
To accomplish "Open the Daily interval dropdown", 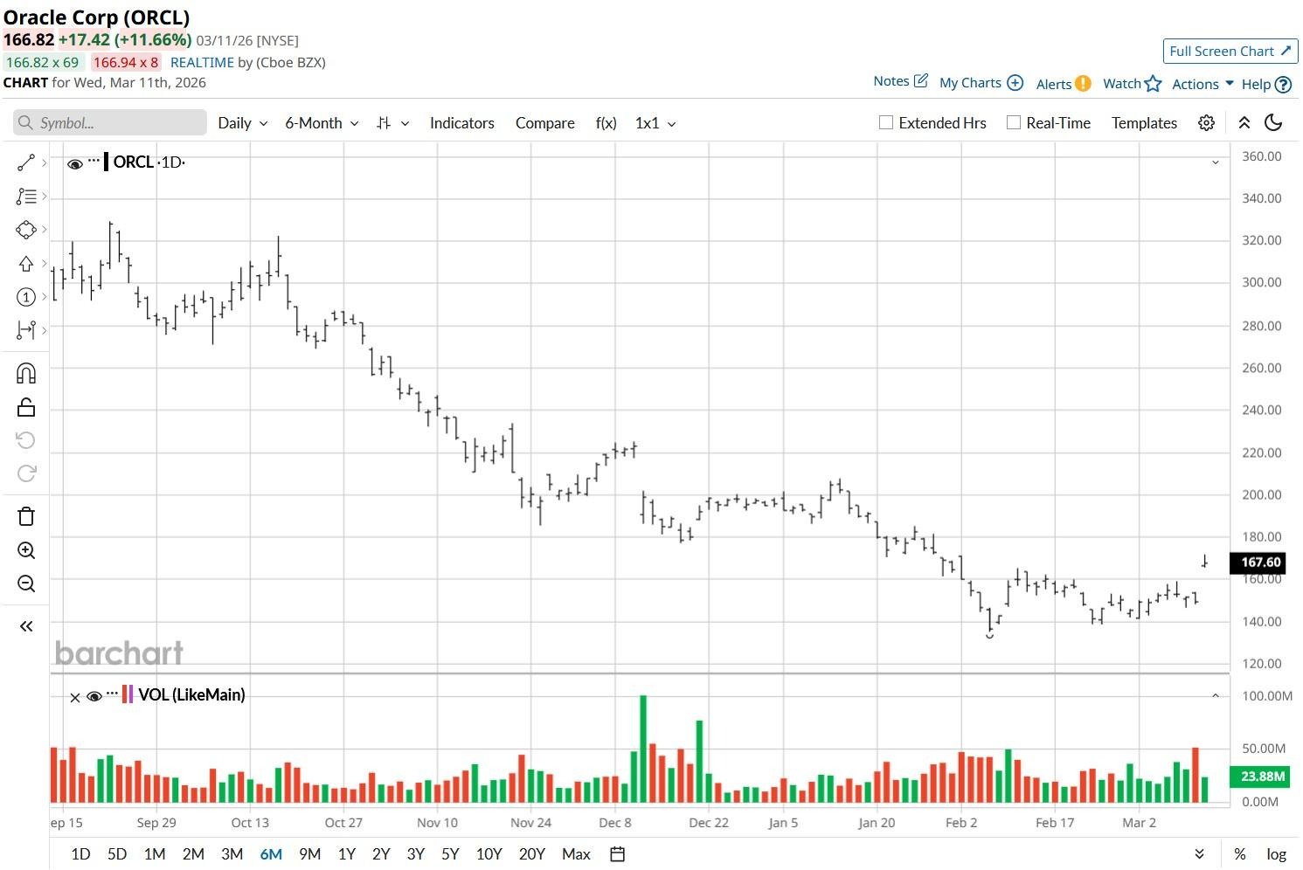I will (x=242, y=123).
